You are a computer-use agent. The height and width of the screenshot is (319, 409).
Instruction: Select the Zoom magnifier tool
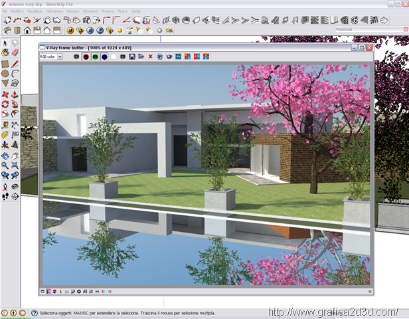[x=5, y=165]
